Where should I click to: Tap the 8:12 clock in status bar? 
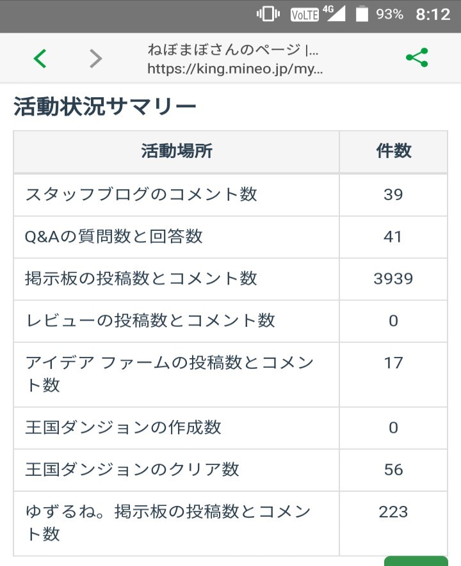433,15
